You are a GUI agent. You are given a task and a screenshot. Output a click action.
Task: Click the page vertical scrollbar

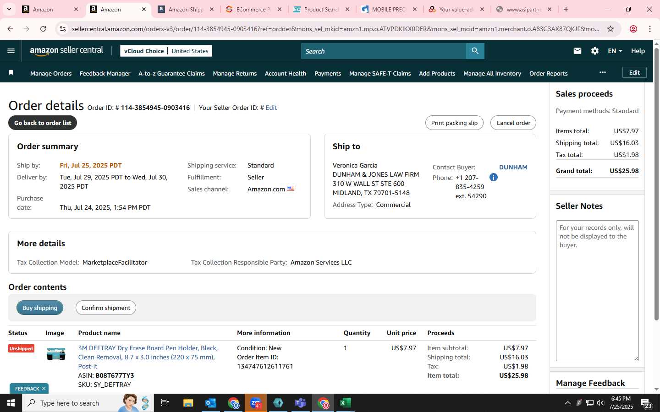point(656,183)
